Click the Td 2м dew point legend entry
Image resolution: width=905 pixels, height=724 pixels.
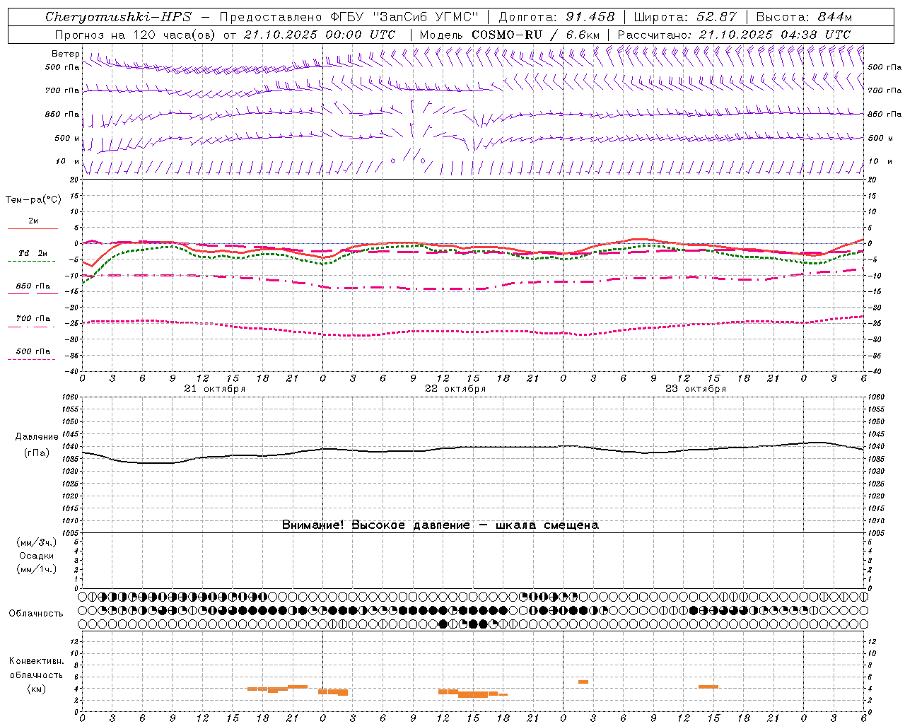point(33,253)
